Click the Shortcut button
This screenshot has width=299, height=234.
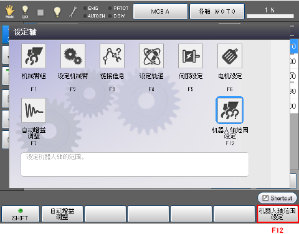pyautogui.click(x=277, y=198)
